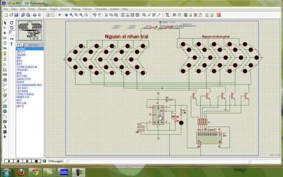Click the Print icon in toolbar
The width and height of the screenshot is (283, 177).
tap(35, 15)
